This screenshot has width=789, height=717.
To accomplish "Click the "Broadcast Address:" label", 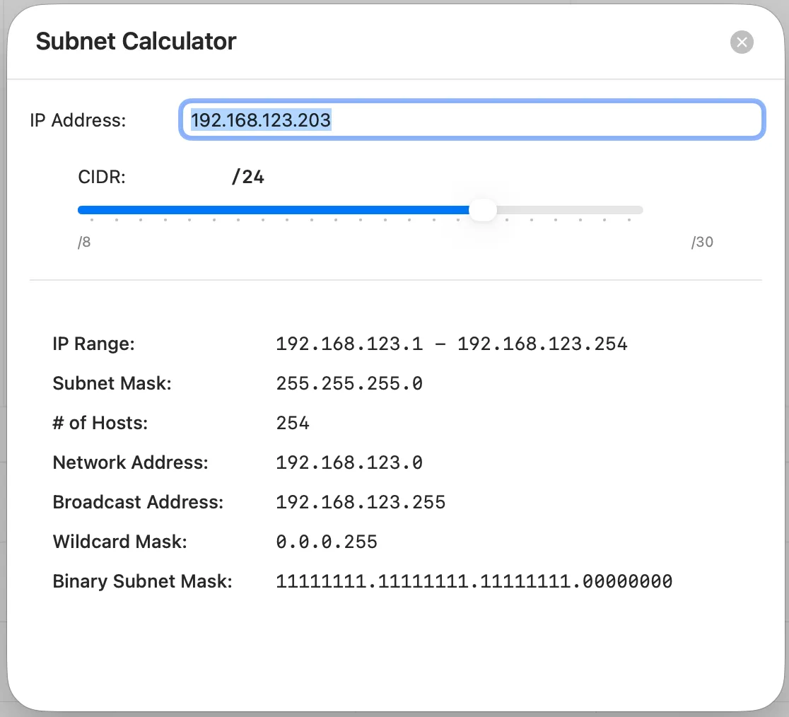I will (138, 503).
